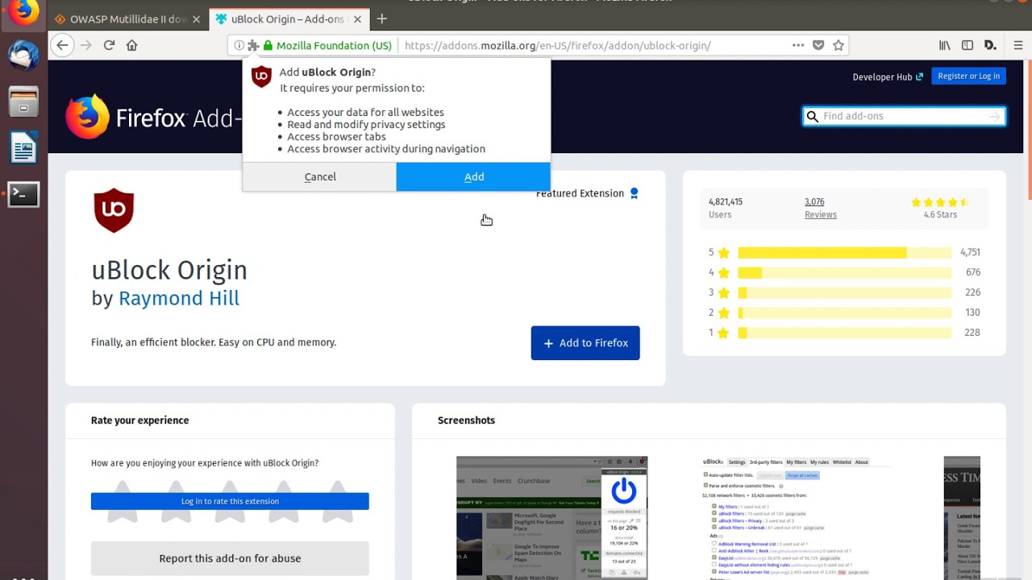1032x580 pixels.
Task: Toggle the sidebar view
Action: (967, 45)
